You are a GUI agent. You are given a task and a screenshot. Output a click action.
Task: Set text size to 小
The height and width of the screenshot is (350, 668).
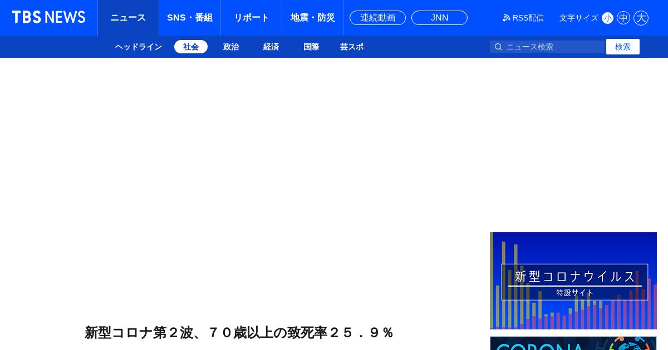click(607, 18)
